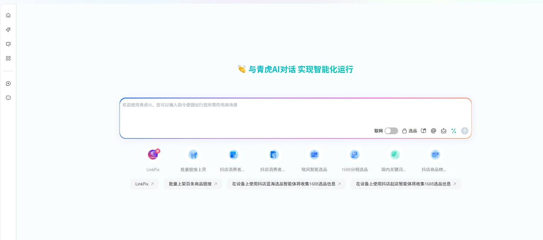Open the home icon in sidebar
This screenshot has width=543, height=240.
click(8, 15)
